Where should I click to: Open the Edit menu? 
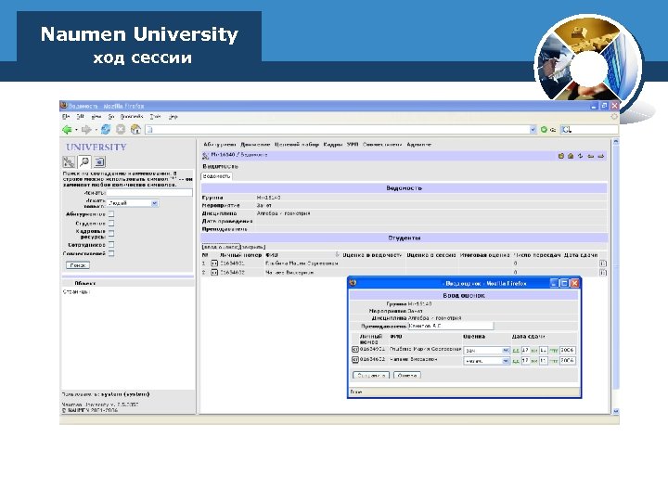pyautogui.click(x=80, y=116)
